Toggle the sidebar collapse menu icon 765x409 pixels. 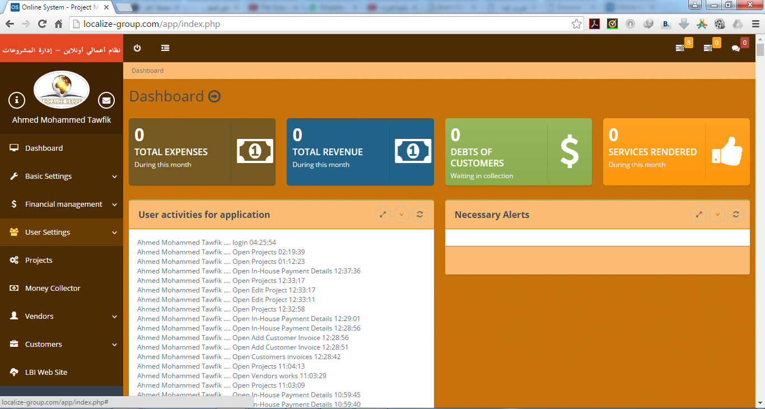pos(165,48)
